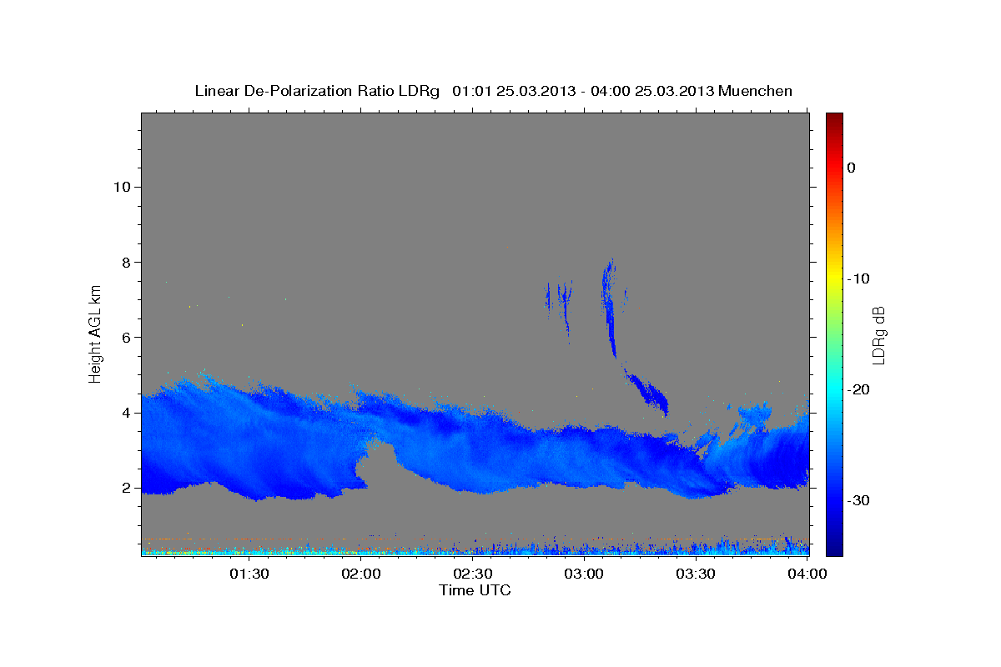Image resolution: width=1001 pixels, height=667 pixels.
Task: Click the dark red top of the colorbar
Action: 834,119
